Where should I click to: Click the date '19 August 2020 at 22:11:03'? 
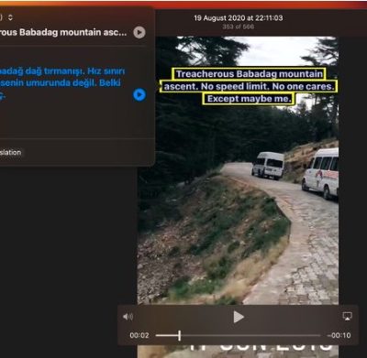tap(239, 18)
